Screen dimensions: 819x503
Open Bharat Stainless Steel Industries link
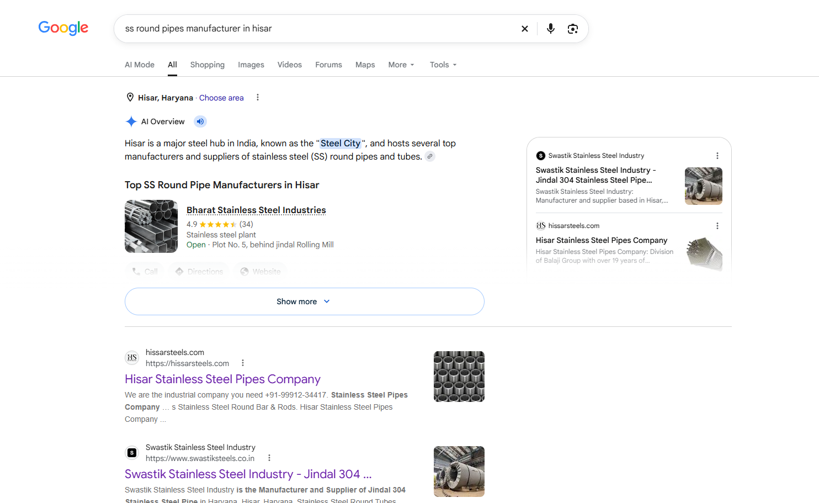[256, 210]
